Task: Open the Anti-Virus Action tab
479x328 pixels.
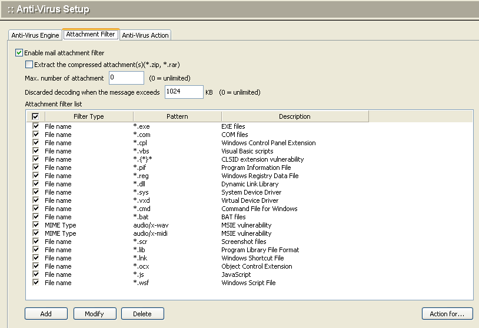Action: [145, 35]
